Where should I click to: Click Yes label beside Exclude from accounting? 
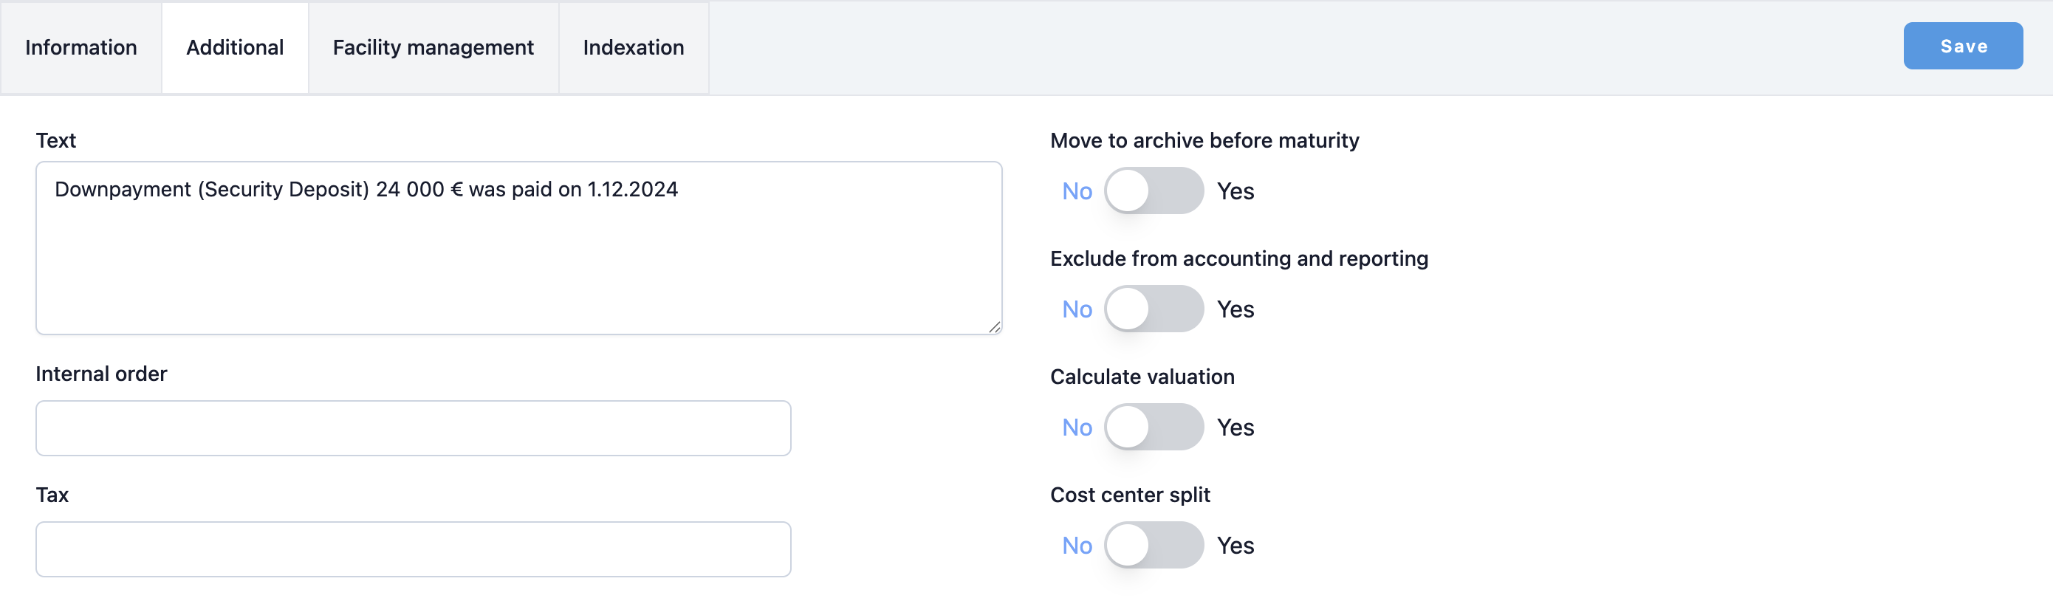point(1235,309)
